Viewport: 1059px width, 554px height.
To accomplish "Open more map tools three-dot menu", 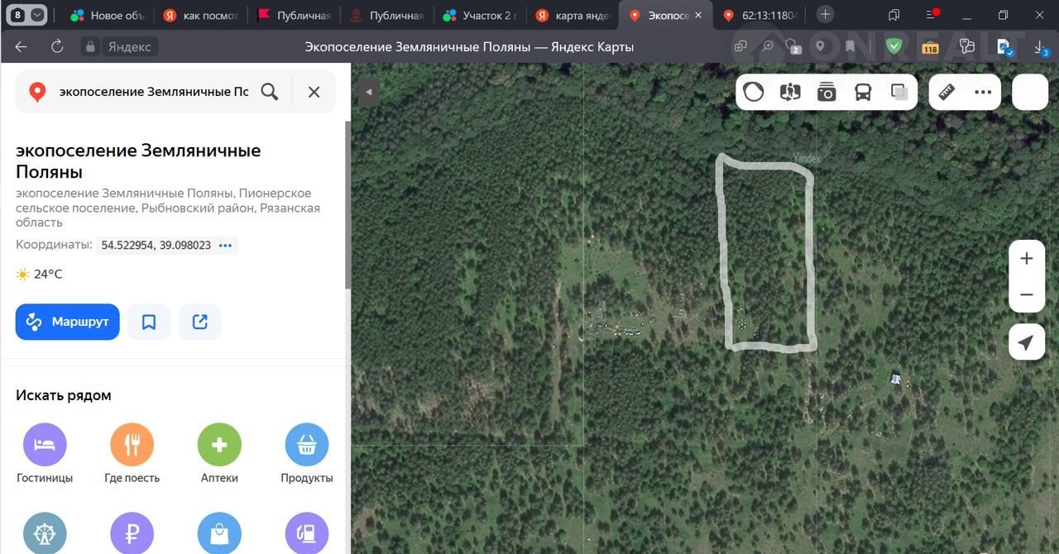I will (x=983, y=92).
